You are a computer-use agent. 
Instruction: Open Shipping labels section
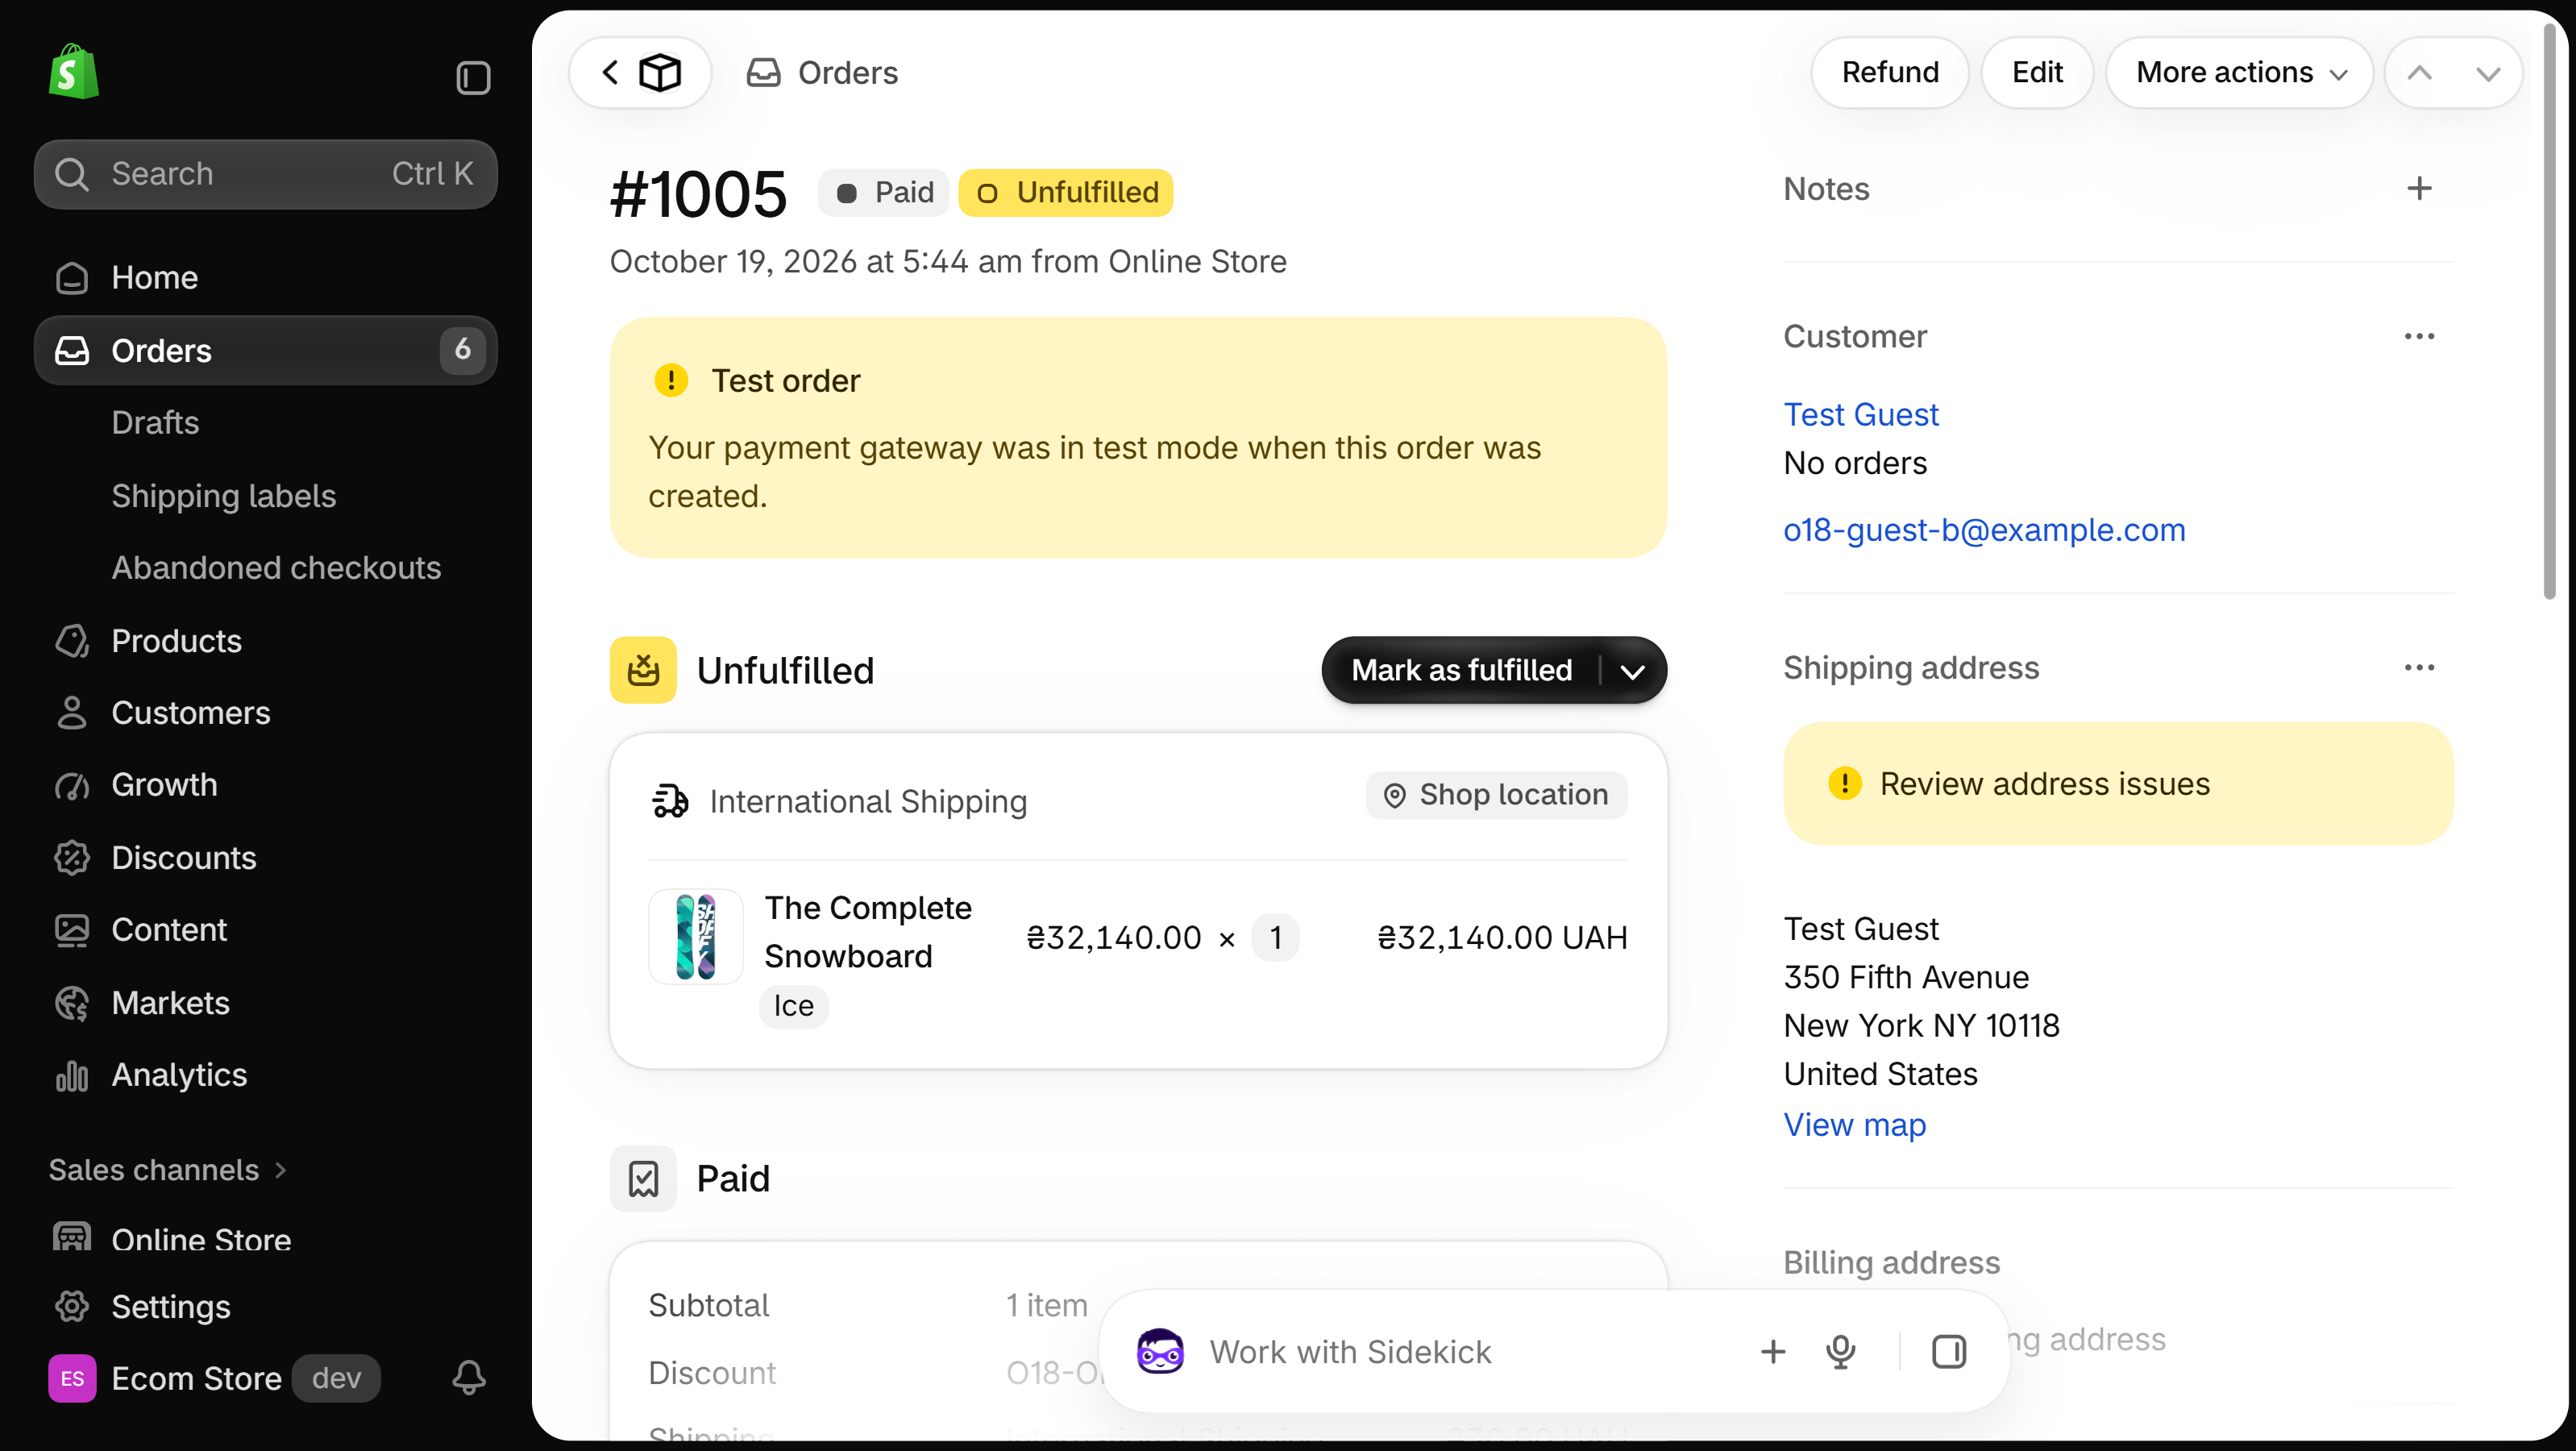click(223, 496)
